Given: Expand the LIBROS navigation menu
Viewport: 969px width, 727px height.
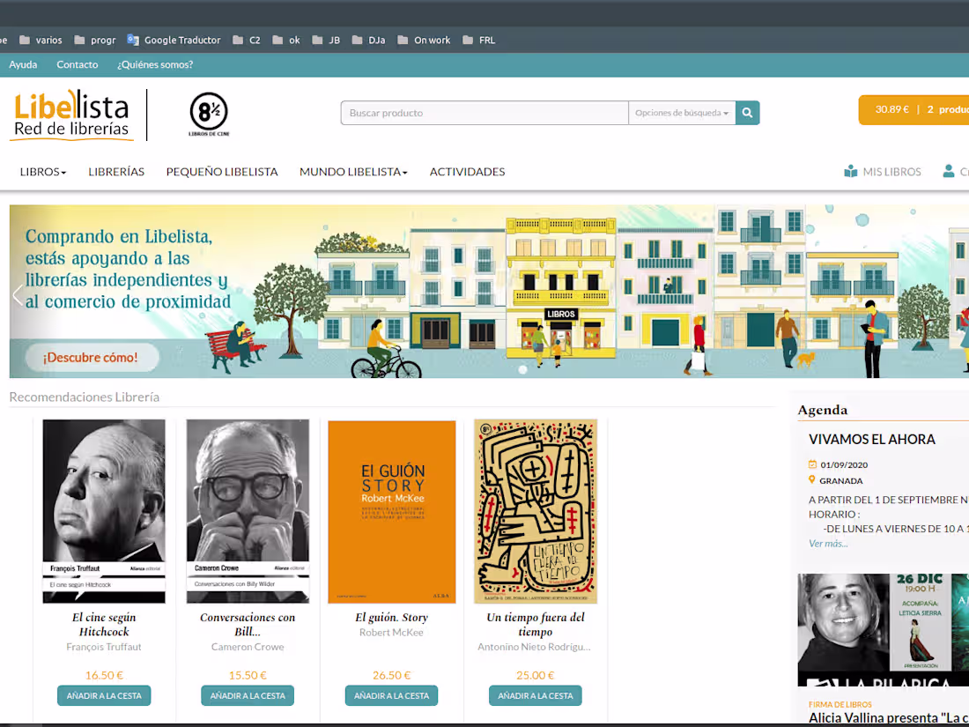Looking at the screenshot, I should click(x=42, y=172).
